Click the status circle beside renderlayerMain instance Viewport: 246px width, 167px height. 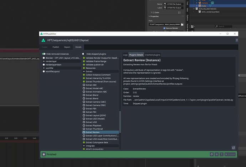44,65
